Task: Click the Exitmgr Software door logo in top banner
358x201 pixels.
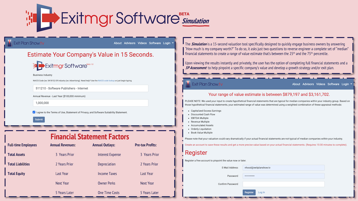Action: pyautogui.click(x=43, y=18)
